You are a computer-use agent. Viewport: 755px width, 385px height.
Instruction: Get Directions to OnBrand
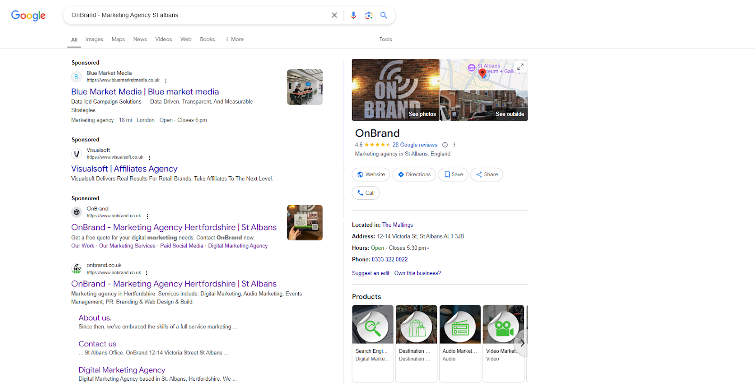tap(414, 174)
